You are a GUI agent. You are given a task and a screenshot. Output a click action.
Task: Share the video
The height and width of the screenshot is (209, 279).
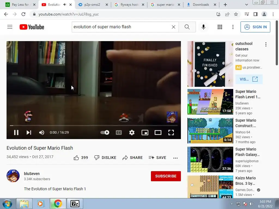click(x=132, y=158)
